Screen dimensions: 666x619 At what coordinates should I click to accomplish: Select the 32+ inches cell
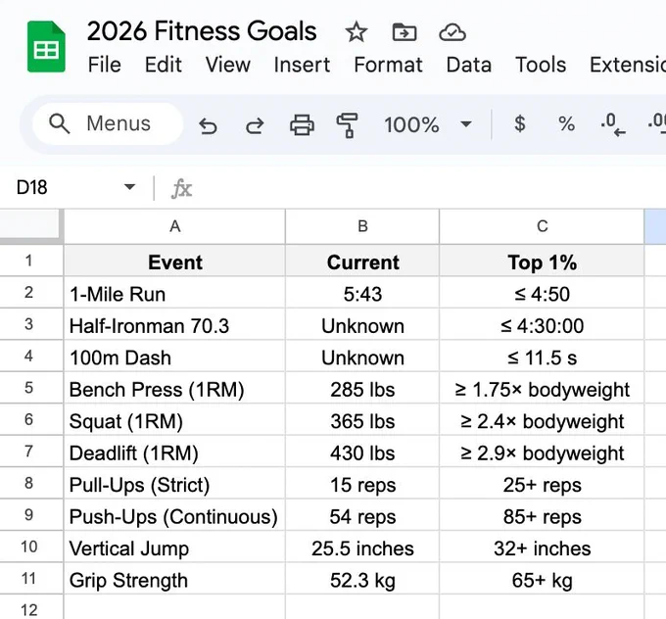point(542,547)
